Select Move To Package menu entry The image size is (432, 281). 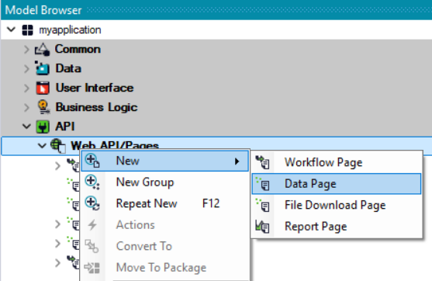click(165, 268)
